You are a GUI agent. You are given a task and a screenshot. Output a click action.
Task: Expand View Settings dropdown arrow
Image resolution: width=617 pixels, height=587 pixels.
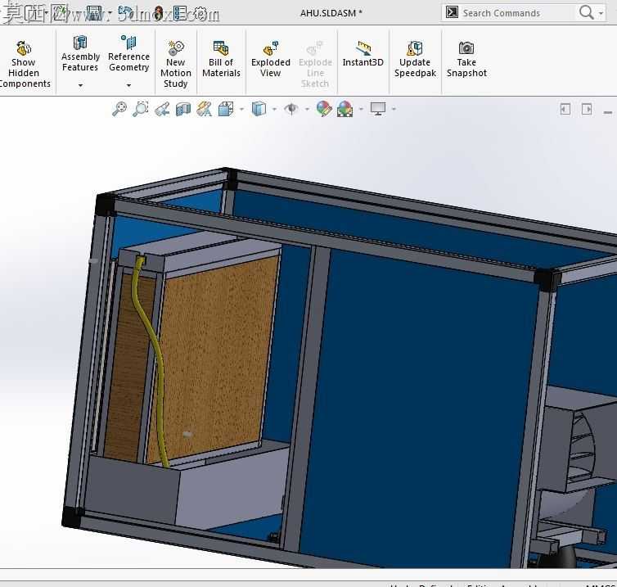(394, 109)
